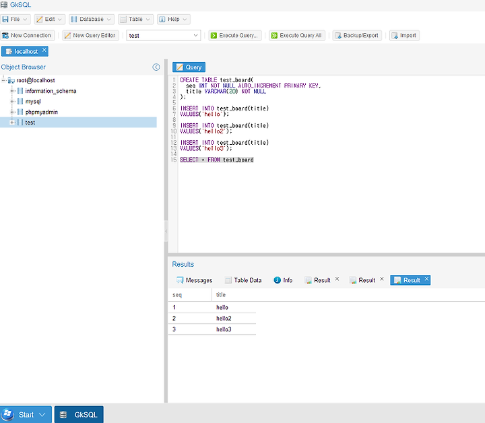Open the Info results tab
The image size is (485, 423).
(x=283, y=280)
